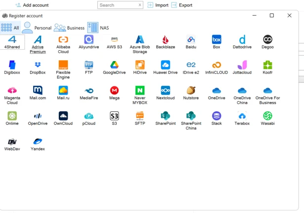Pick the Aliyundrive icon

[x=89, y=42]
